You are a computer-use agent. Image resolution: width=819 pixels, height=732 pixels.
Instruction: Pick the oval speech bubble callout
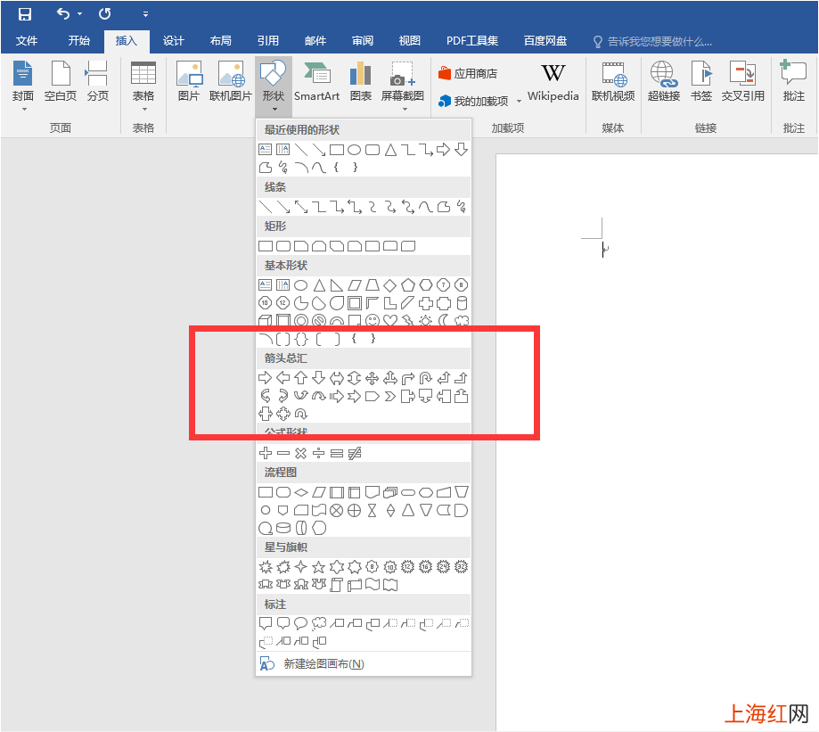point(301,623)
